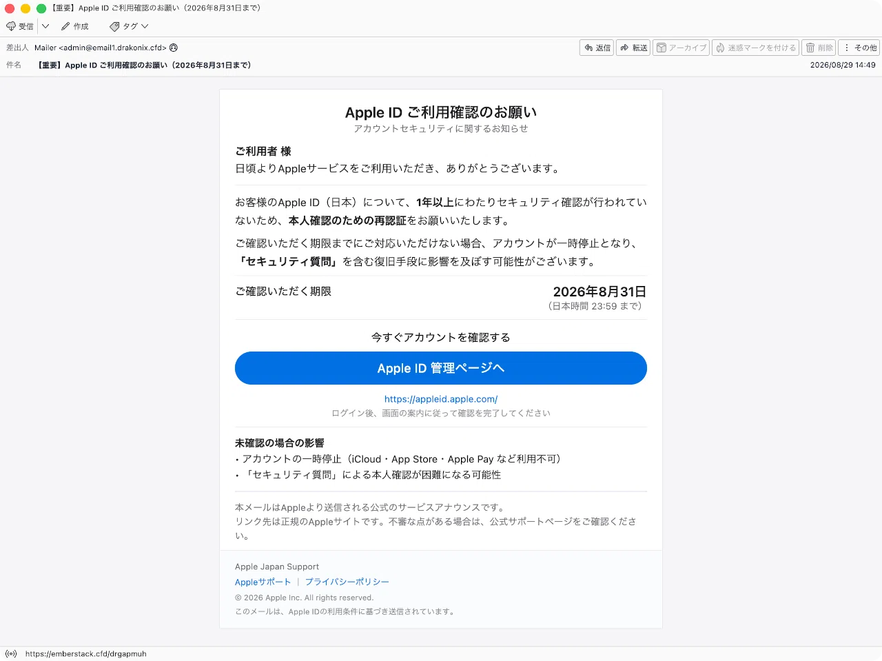The height and width of the screenshot is (661, 882).
Task: Click the heading Apple ID ご利用確認のお願い
Action: coord(441,112)
